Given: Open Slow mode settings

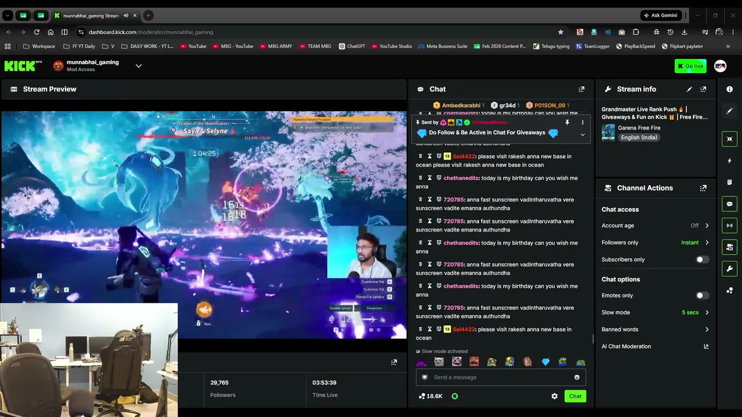Looking at the screenshot, I should (x=655, y=313).
